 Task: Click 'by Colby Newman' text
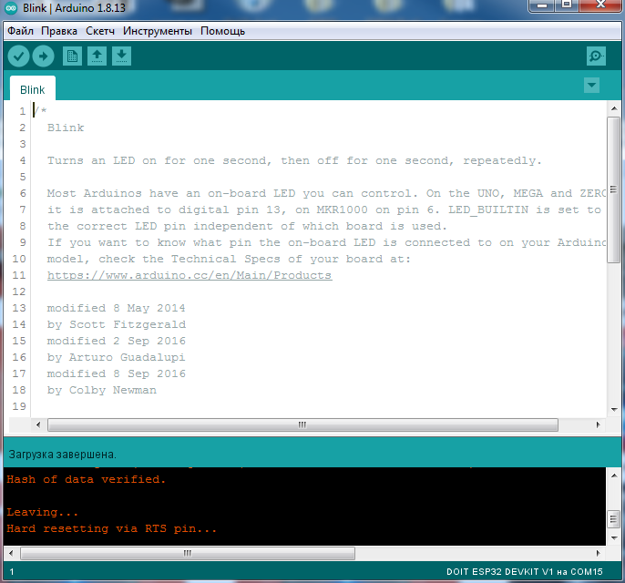[102, 390]
